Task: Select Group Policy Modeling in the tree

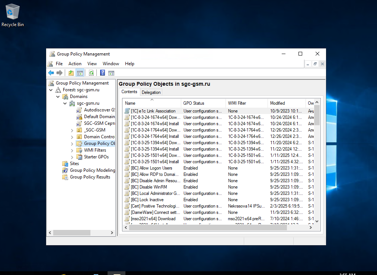Action: [x=92, y=170]
